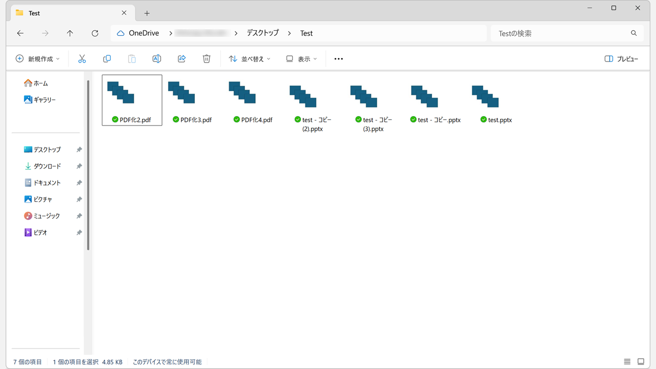The width and height of the screenshot is (656, 369).
Task: Open the See more ellipsis menu
Action: 338,59
